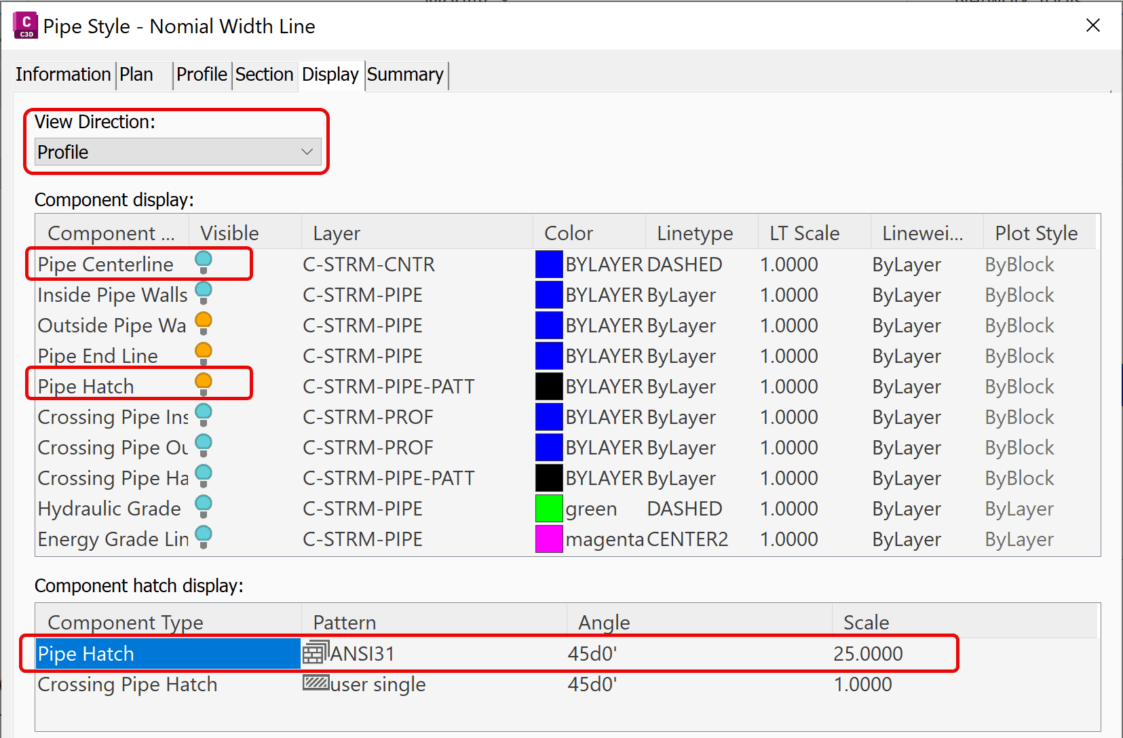Click the magenta color swatch for Energy Grade Line
Image resolution: width=1123 pixels, height=738 pixels.
tap(549, 539)
